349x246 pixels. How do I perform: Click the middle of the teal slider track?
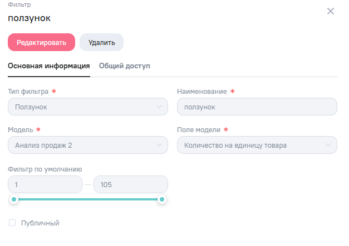(88, 199)
